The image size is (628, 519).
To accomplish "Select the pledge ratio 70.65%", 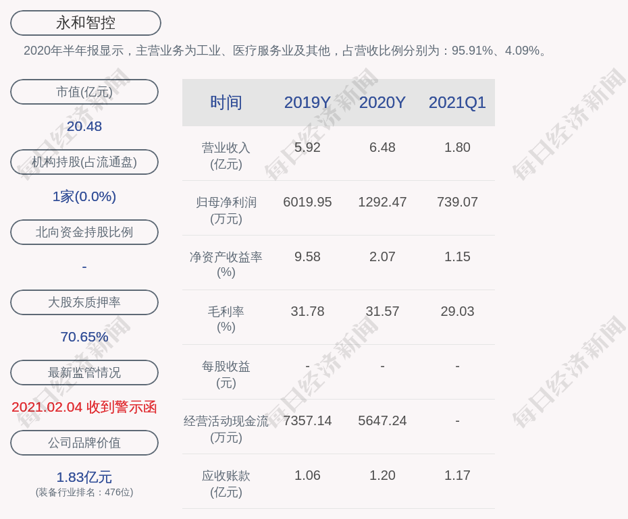I will tap(84, 337).
